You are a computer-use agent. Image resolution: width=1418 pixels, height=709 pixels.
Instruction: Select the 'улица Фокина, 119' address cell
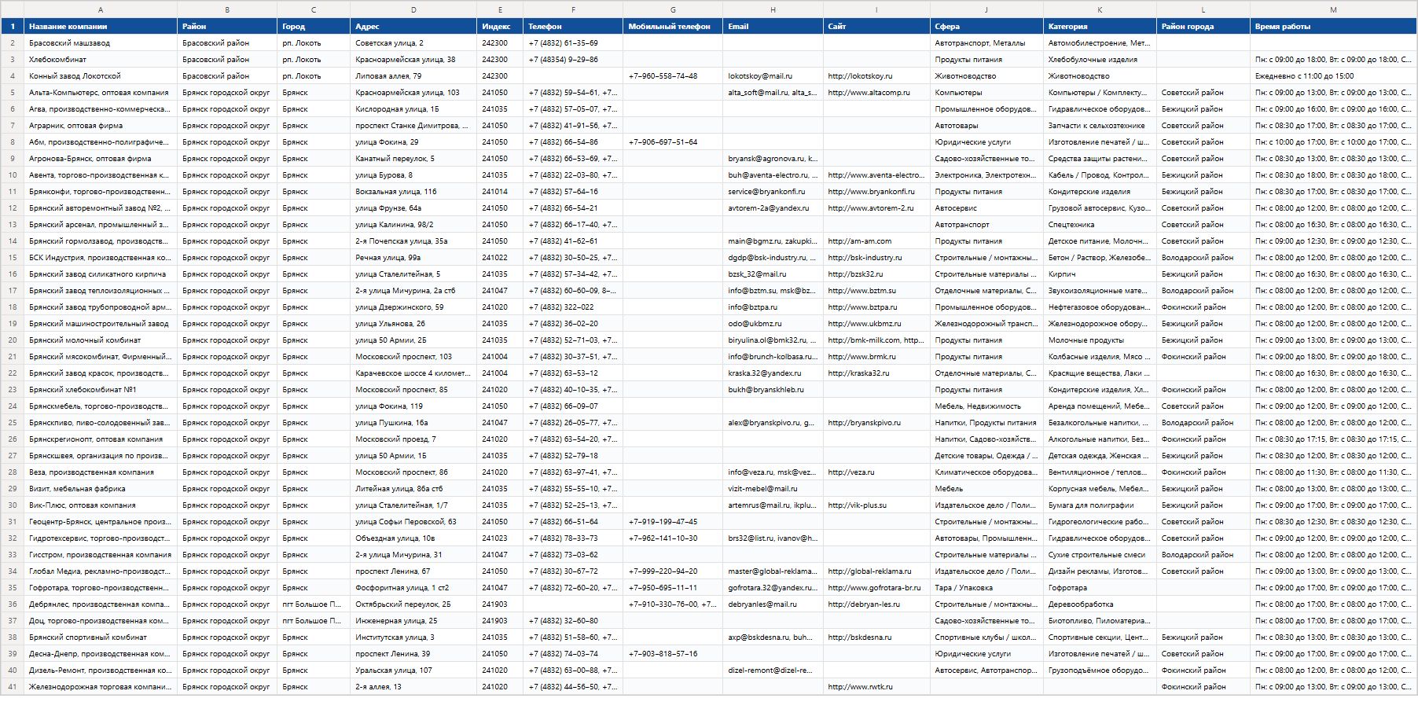413,406
